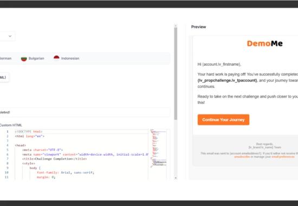Click the lv_propchallenge.lv_tpaccount bold placeholder
Image resolution: width=298 pixels, height=206 pixels.
pyautogui.click(x=228, y=80)
